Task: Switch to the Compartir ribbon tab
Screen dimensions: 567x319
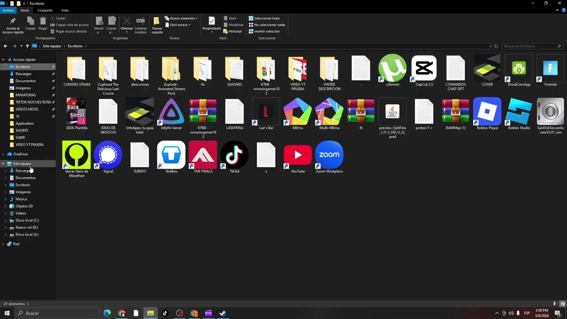Action: [x=45, y=10]
